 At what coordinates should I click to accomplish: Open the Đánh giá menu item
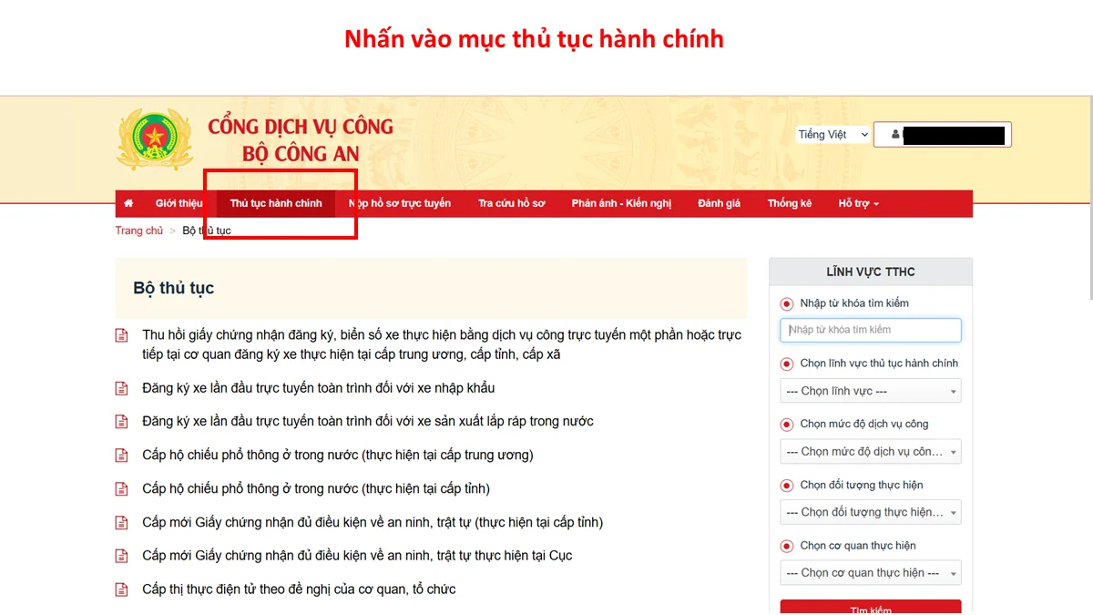pyautogui.click(x=720, y=203)
